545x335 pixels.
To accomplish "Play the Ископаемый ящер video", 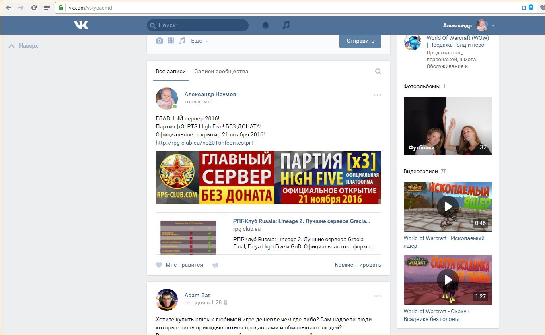I will [x=448, y=207].
